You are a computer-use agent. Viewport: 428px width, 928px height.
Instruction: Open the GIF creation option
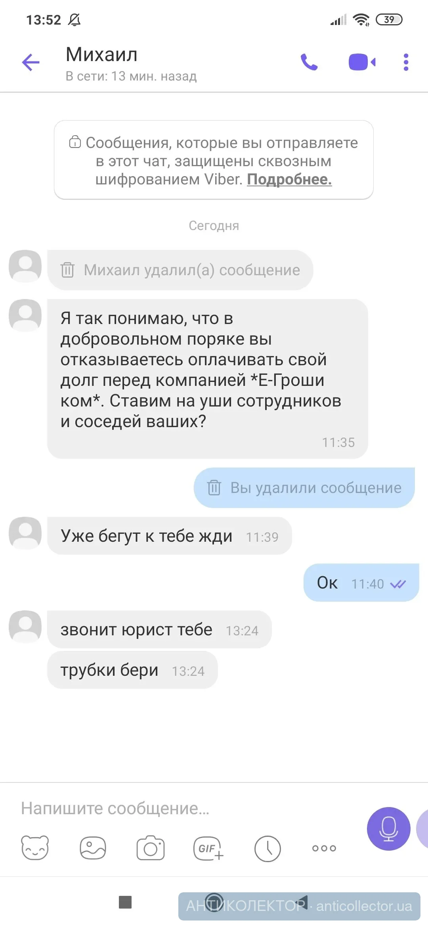(208, 848)
